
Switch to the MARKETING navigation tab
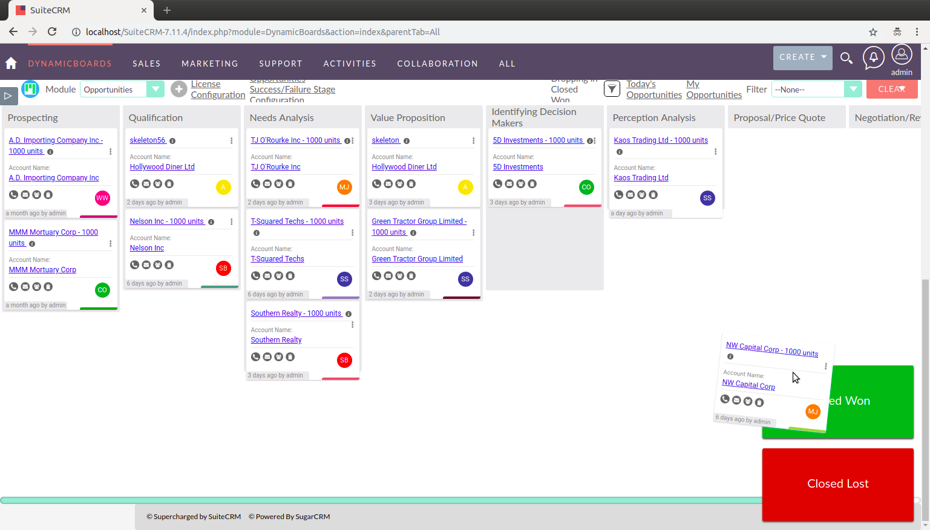coord(209,63)
